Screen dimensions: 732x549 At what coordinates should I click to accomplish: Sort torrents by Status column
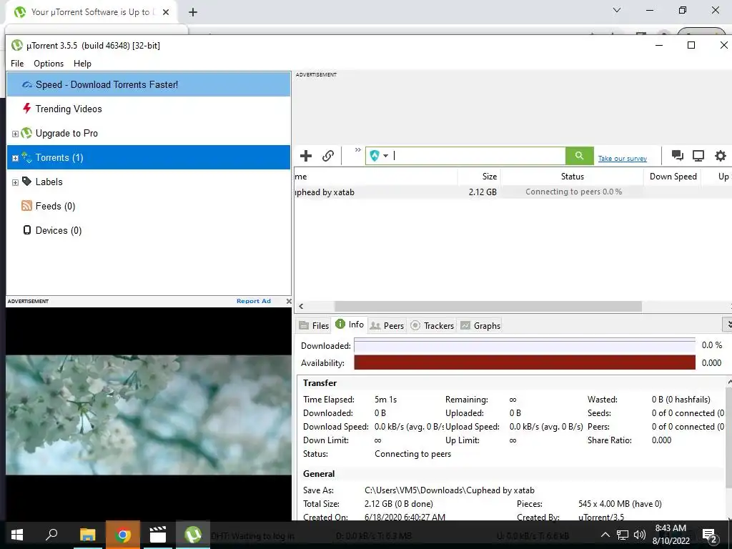pos(572,177)
